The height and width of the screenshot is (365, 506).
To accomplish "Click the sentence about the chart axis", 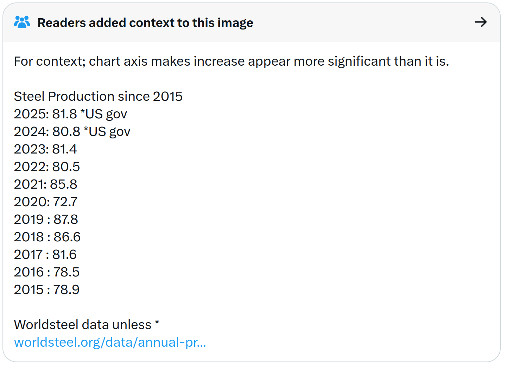I will tap(231, 61).
